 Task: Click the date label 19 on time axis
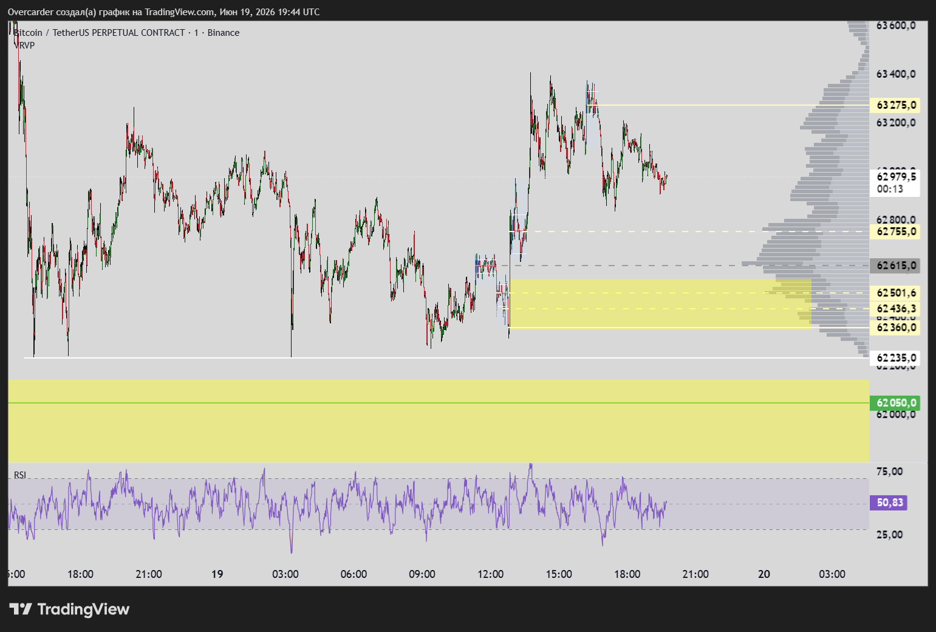(x=217, y=574)
